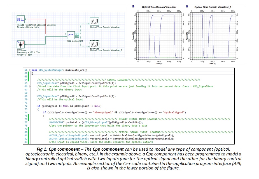Select the Optical Time Domain Visualizer_1 icon
Image resolution: width=259 pixels, height=179 pixels.
tap(94, 45)
